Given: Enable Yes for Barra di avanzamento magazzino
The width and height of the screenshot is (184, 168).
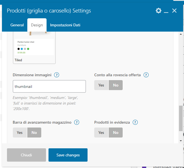Looking at the screenshot, I should pyautogui.click(x=20, y=133).
